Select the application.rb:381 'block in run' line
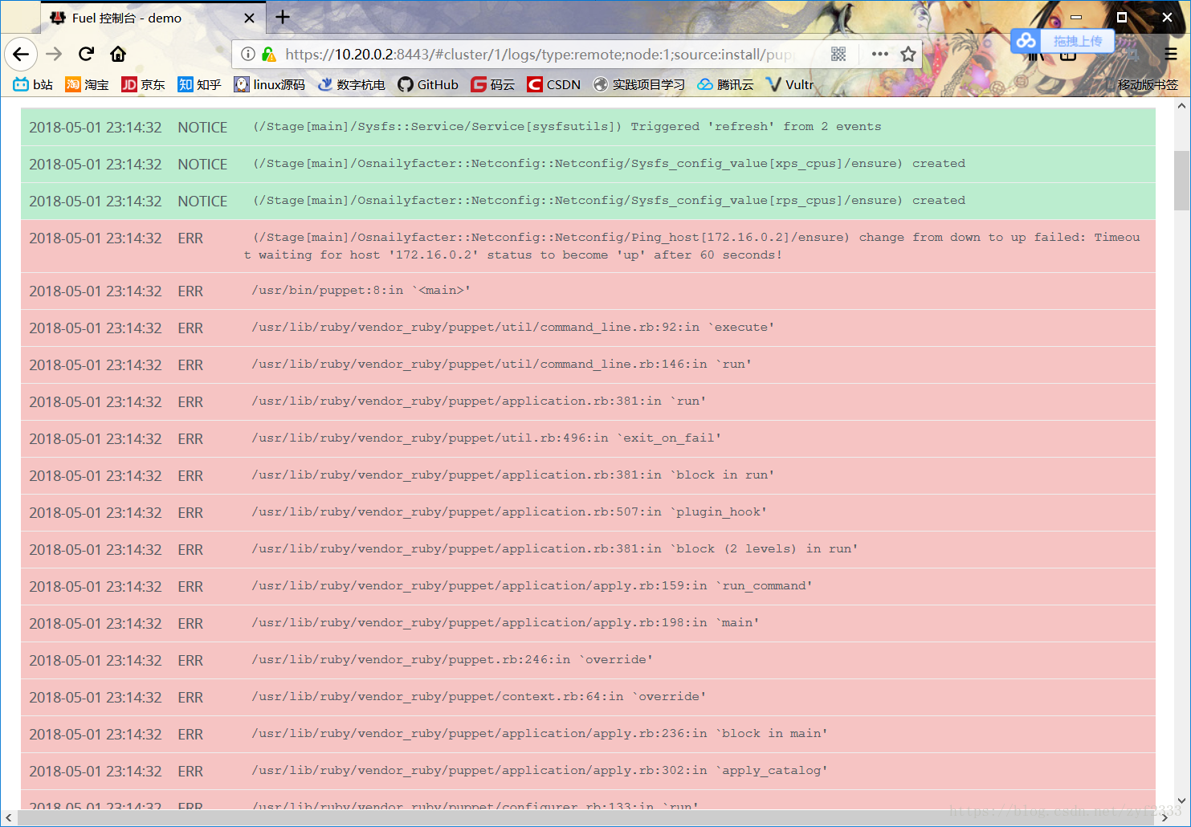This screenshot has width=1191, height=827. [588, 475]
